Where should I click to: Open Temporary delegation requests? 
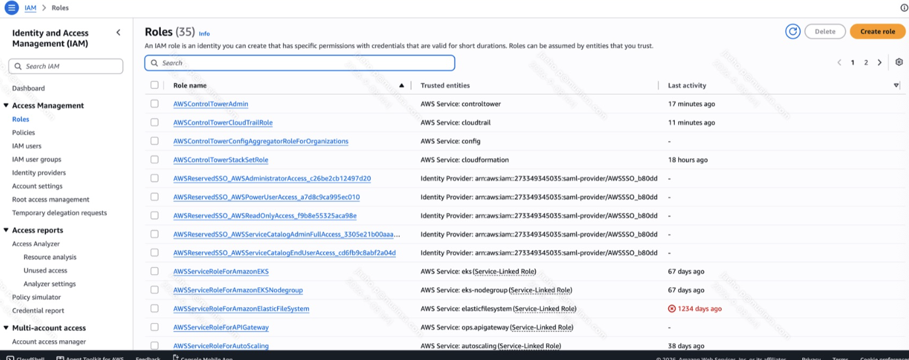point(59,213)
